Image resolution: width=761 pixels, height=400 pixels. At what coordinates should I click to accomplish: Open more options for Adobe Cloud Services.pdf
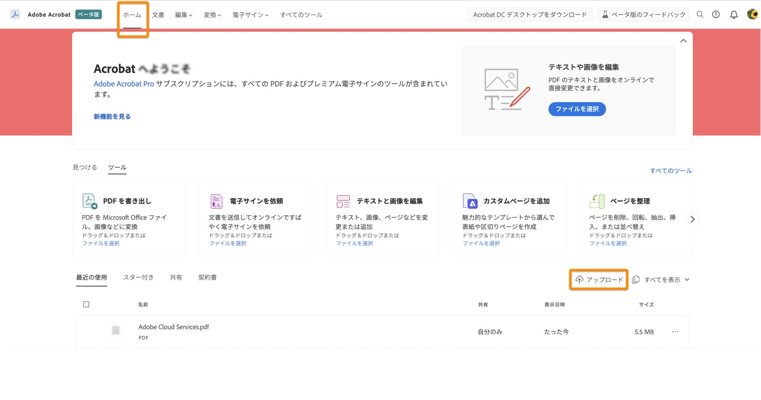tap(675, 332)
